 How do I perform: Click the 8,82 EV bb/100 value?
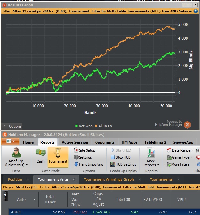163,212
